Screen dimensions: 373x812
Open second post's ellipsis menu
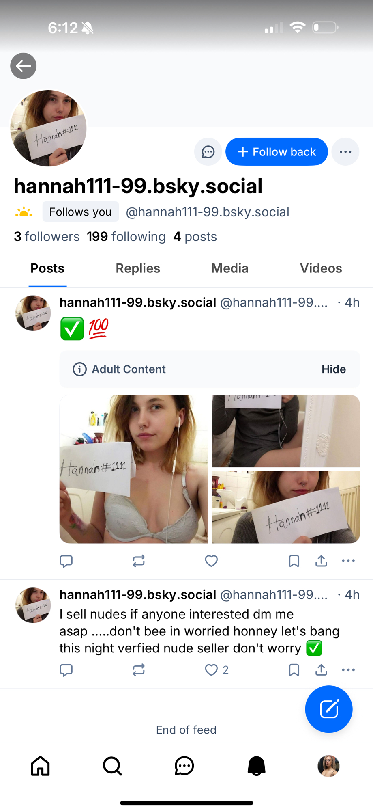coord(348,670)
